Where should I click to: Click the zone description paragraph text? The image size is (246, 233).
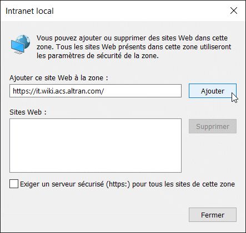click(x=134, y=46)
